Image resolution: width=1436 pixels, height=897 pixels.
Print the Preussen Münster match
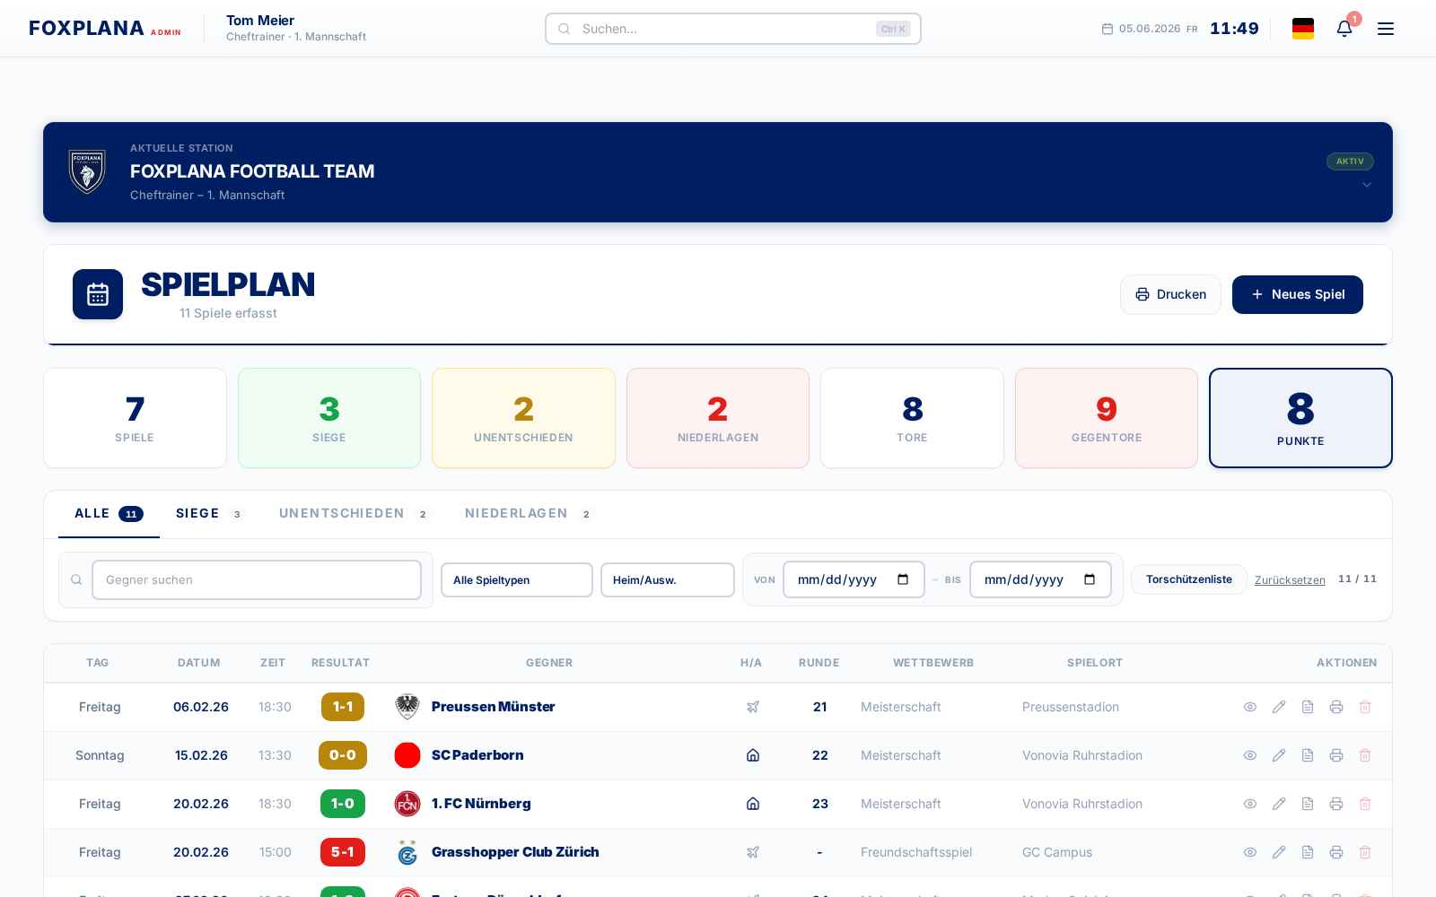(1336, 707)
